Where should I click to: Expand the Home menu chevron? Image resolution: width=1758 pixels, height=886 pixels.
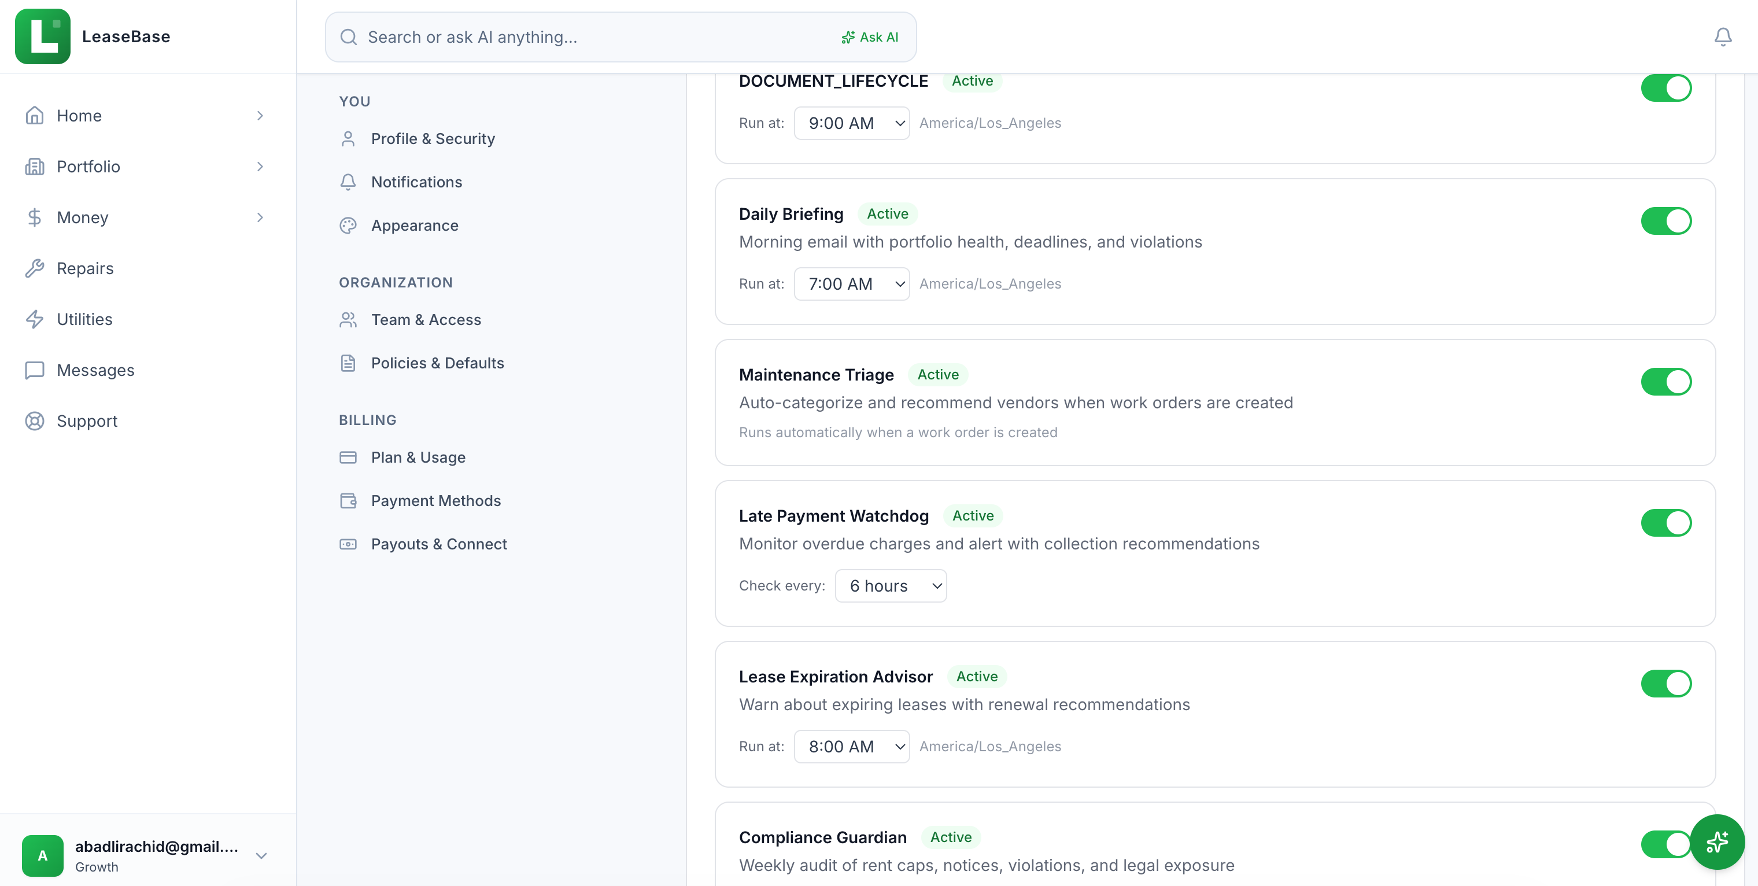260,116
